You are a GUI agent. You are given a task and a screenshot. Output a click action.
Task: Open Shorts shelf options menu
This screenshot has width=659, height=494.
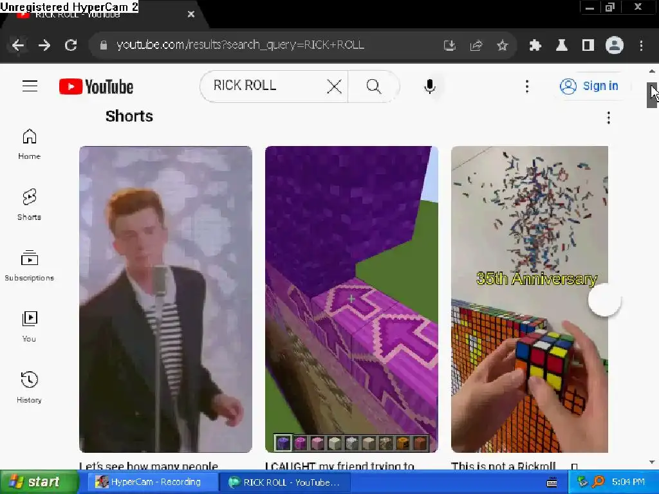pos(609,118)
